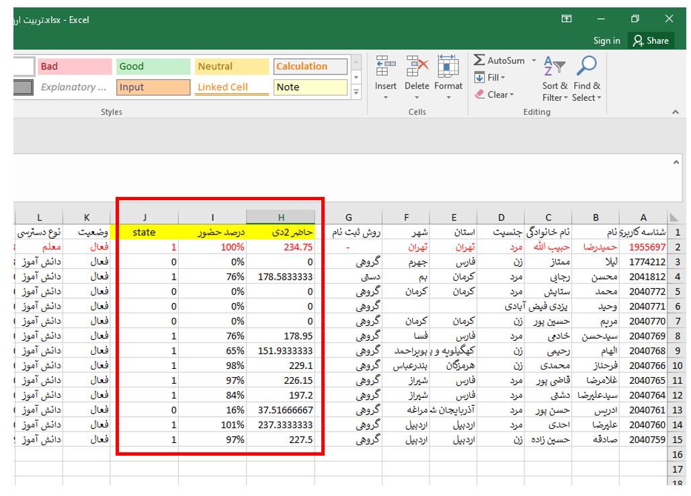Click the Clear eraser icon
The width and height of the screenshot is (691, 496).
pos(479,94)
